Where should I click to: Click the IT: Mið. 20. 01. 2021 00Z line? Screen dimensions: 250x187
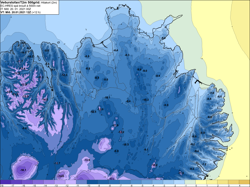tap(16, 9)
